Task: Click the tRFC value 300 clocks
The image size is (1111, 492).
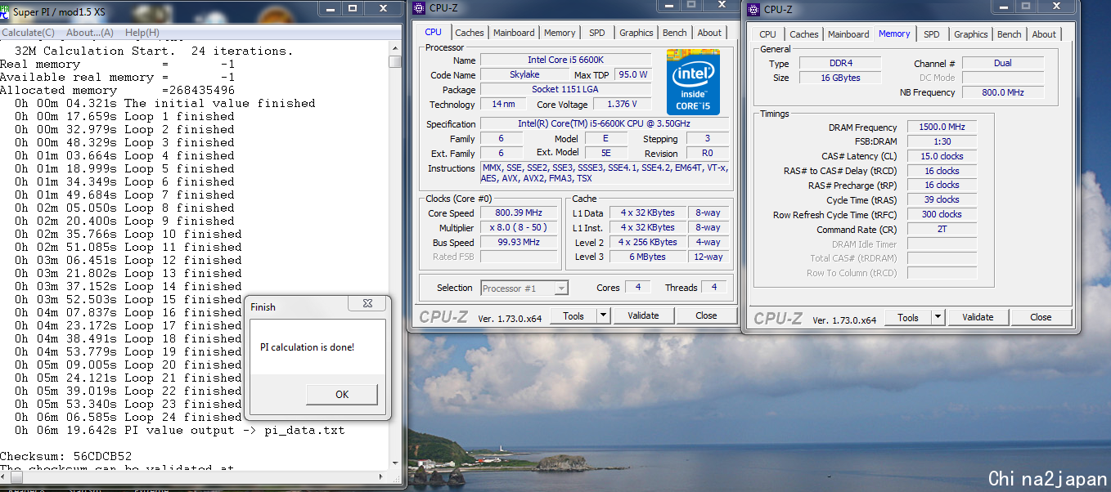Action: click(942, 214)
